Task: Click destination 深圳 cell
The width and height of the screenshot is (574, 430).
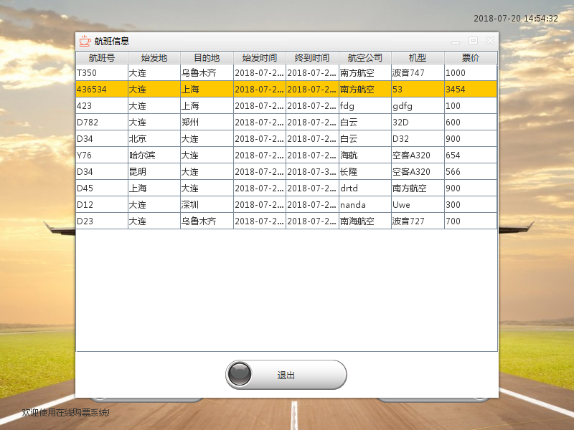Action: [207, 204]
